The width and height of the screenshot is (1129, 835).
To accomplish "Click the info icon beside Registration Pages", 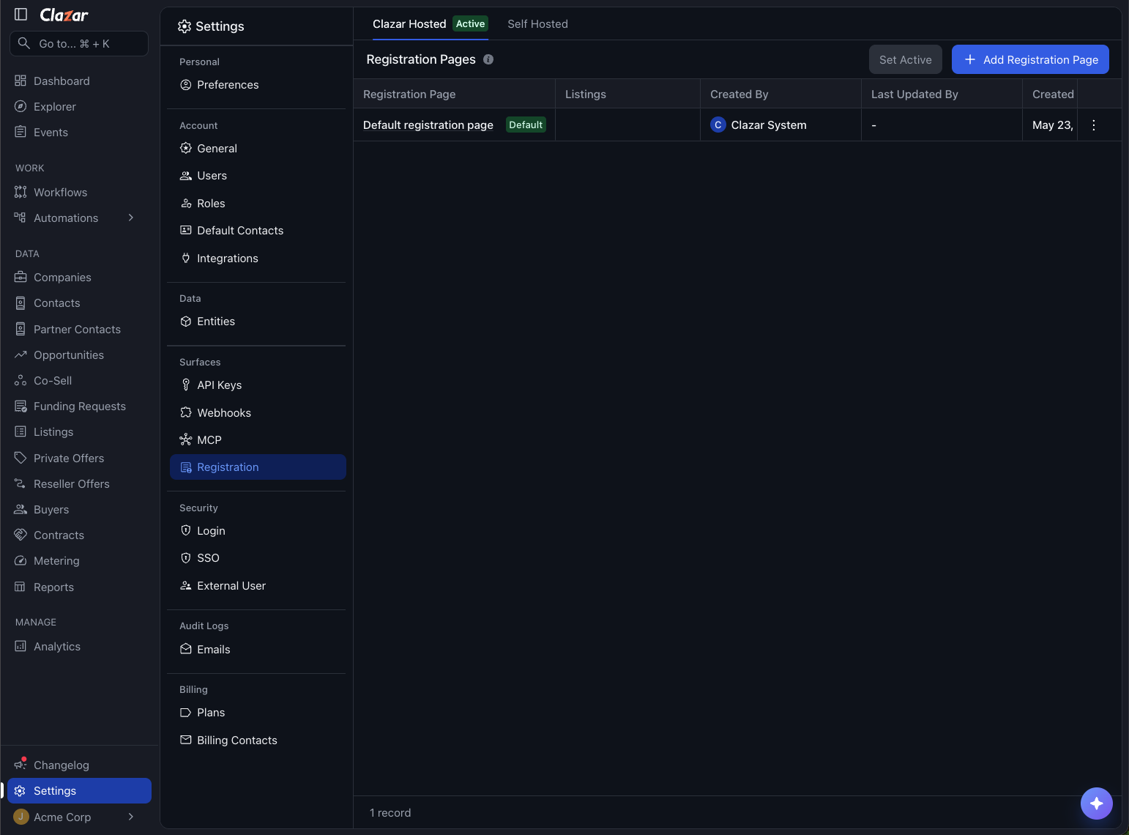I will click(488, 59).
